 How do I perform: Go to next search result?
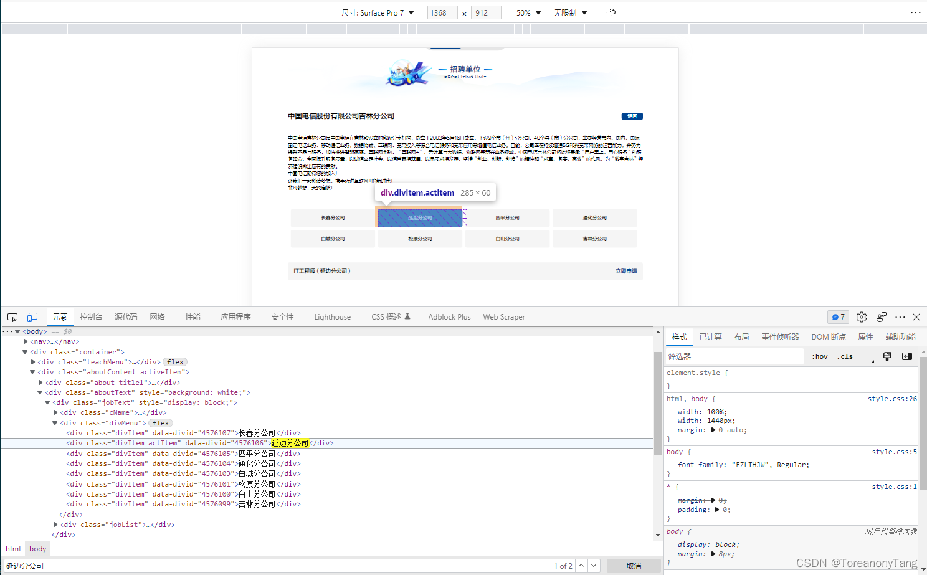click(594, 566)
